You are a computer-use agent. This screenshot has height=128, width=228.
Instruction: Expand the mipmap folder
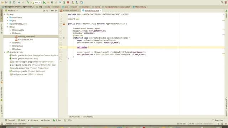(x=10, y=46)
